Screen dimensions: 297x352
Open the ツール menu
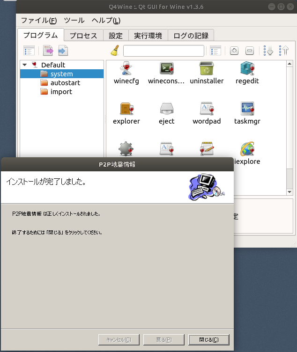tap(74, 21)
